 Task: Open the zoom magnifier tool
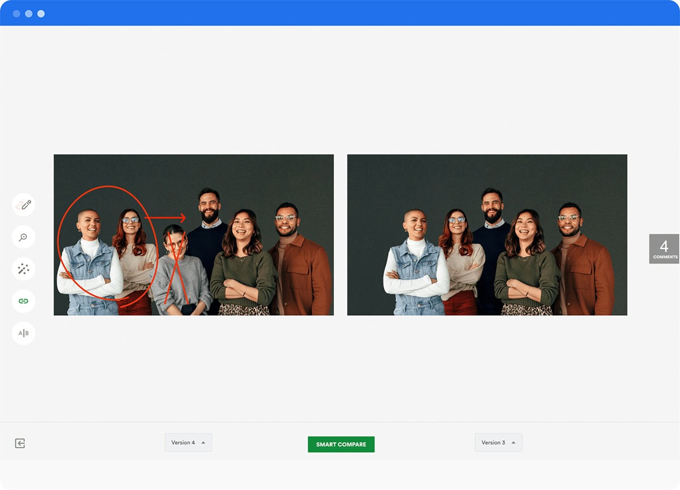(x=23, y=237)
